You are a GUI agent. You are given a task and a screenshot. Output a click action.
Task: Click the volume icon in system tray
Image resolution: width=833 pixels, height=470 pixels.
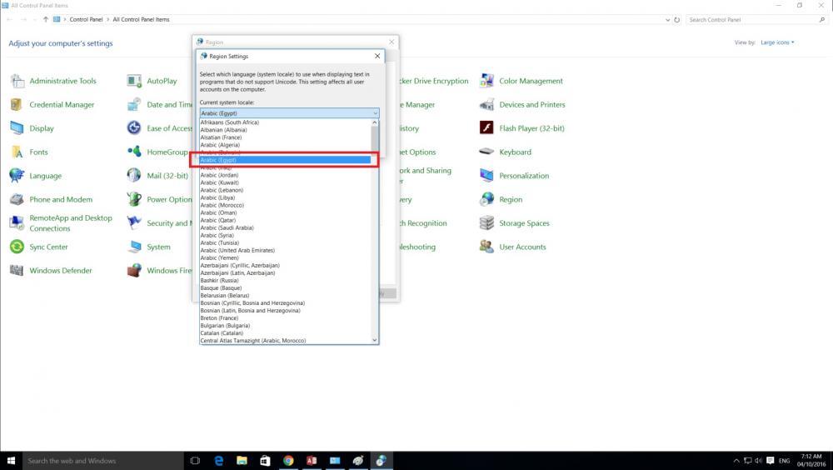click(x=758, y=461)
